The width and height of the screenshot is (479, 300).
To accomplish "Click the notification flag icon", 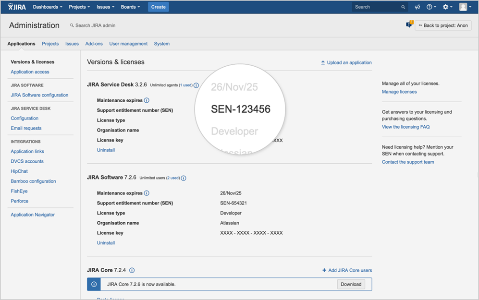I will (x=409, y=25).
